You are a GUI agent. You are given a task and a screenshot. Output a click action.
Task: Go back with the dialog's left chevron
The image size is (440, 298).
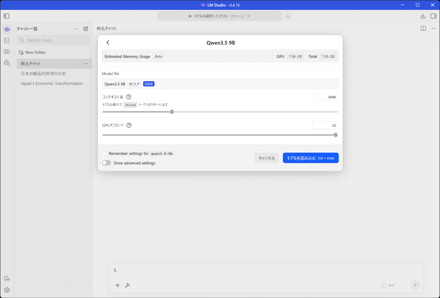point(108,43)
